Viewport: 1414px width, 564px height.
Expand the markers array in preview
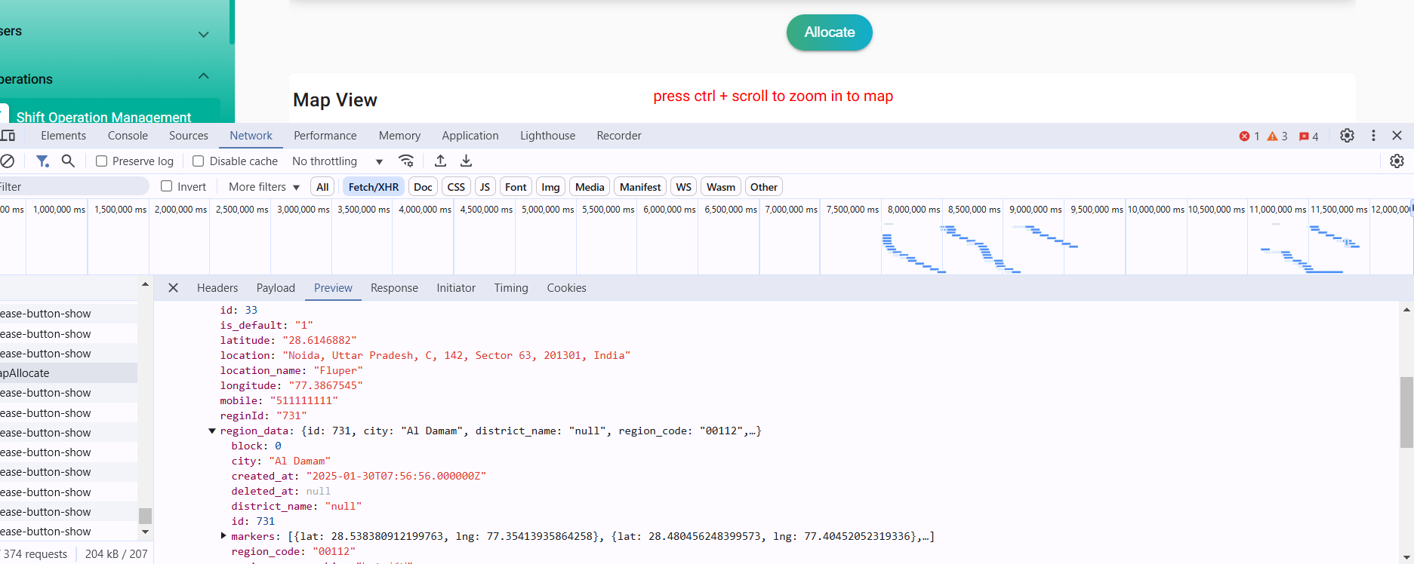223,536
